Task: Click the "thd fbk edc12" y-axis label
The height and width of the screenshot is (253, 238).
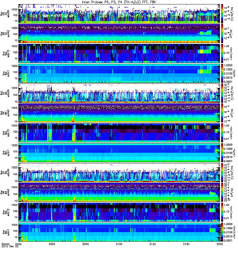Action: pos(6,133)
